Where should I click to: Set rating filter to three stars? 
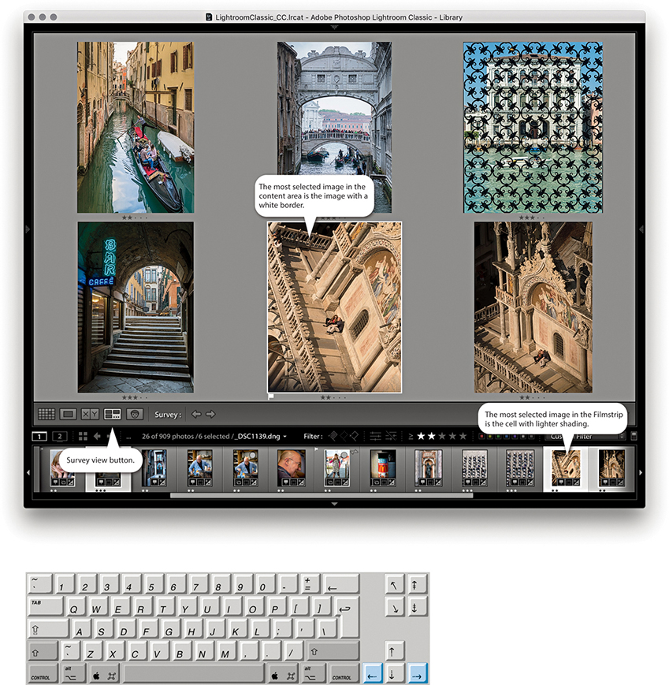pos(442,436)
